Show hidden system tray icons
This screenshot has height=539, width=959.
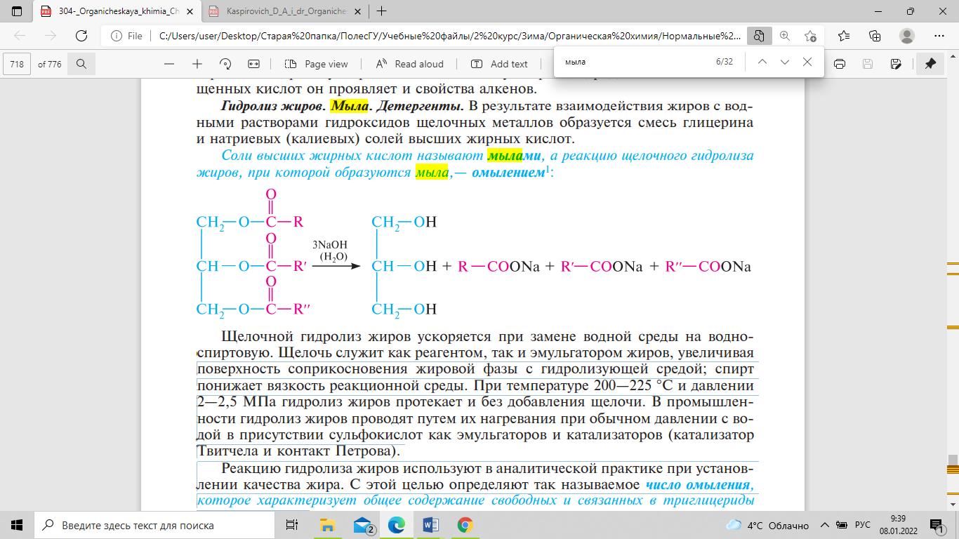[826, 525]
